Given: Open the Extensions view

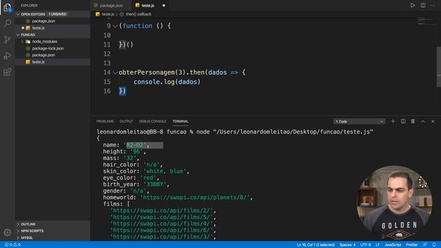Looking at the screenshot, I should click(8, 72).
